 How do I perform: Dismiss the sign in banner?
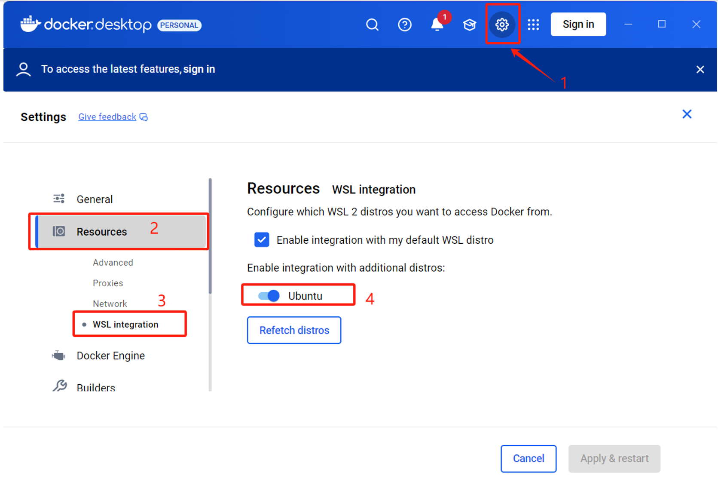[700, 70]
